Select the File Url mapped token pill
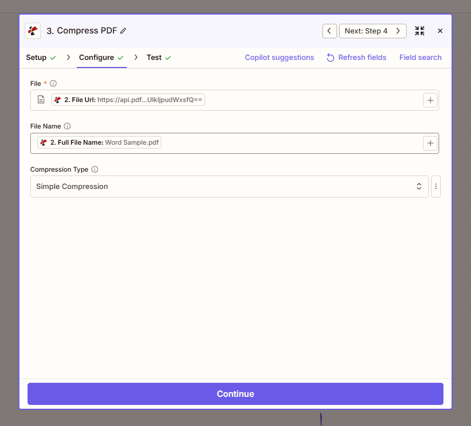This screenshot has height=426, width=471. coord(129,99)
